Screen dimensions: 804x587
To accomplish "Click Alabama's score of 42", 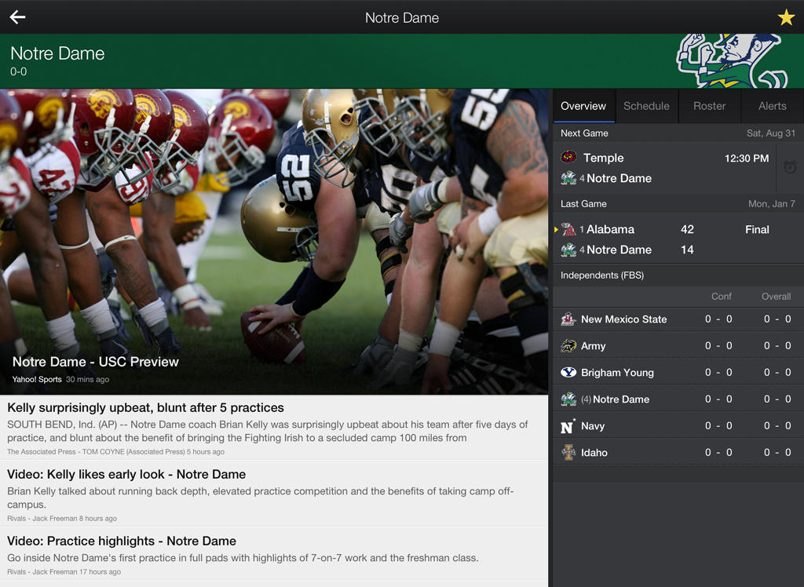I will (687, 229).
